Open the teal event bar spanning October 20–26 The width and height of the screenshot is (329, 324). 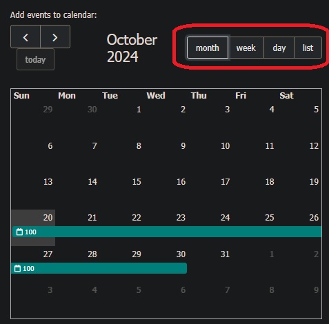click(x=167, y=232)
